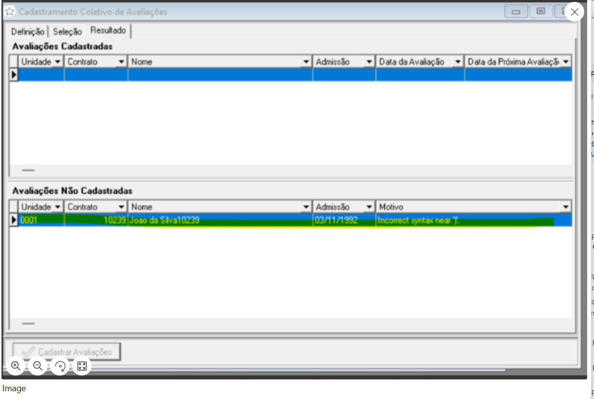
Task: Click the star icon in title bar
Action: [9, 12]
